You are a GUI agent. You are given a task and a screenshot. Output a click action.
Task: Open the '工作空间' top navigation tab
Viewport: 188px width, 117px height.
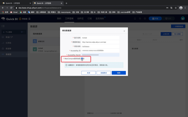click(x=69, y=18)
